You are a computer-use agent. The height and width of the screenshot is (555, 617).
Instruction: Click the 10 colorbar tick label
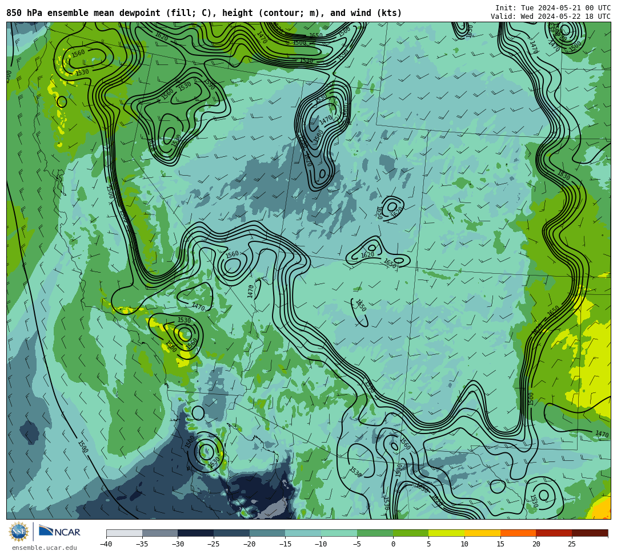point(464,544)
